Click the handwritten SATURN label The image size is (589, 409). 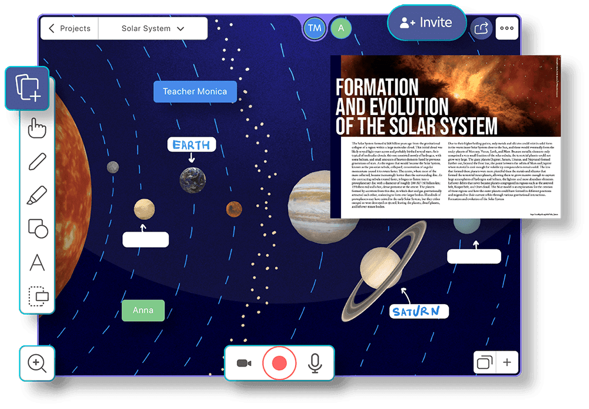click(x=419, y=311)
